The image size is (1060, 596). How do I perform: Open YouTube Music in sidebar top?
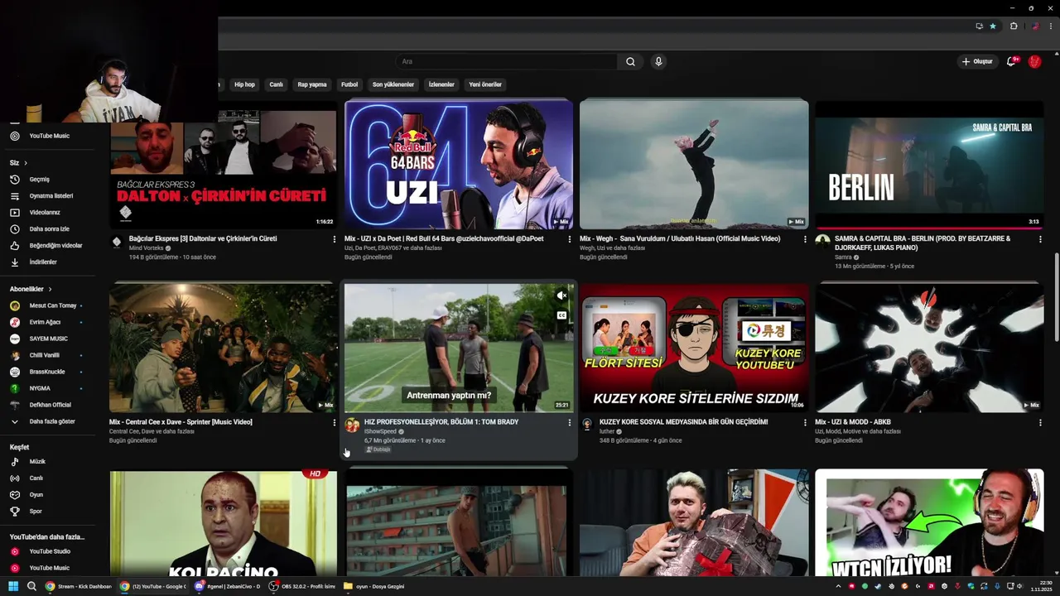pos(50,136)
